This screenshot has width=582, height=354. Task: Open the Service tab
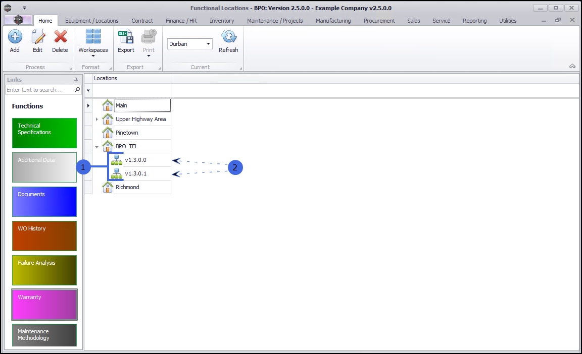point(442,21)
